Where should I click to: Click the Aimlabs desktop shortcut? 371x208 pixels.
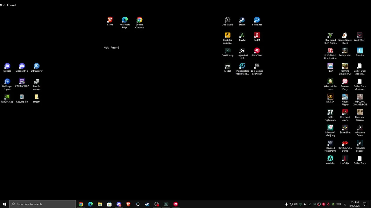[330, 160]
